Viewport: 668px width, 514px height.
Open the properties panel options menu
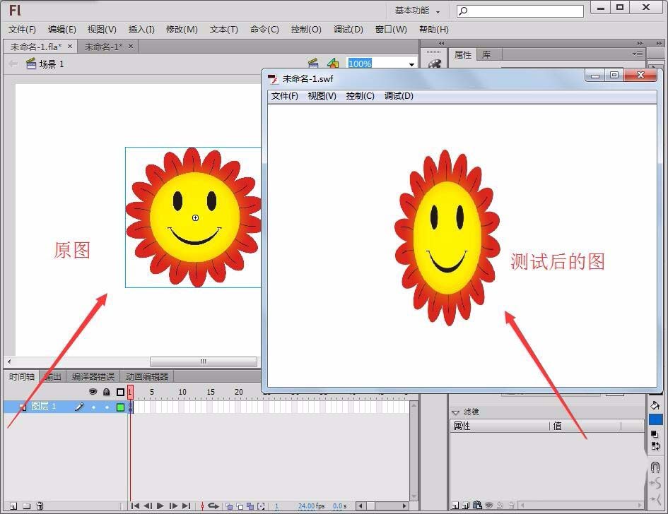click(x=638, y=54)
